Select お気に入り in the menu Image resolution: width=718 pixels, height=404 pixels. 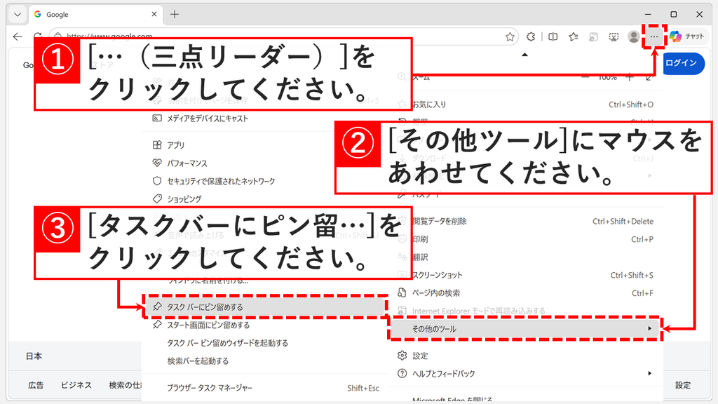click(525, 105)
